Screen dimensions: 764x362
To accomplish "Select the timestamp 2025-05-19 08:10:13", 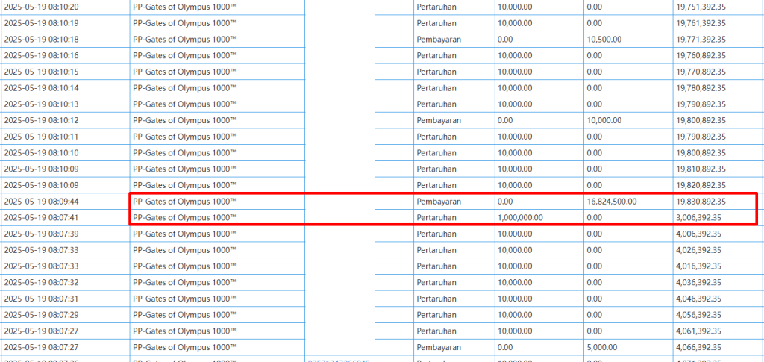I will (42, 104).
